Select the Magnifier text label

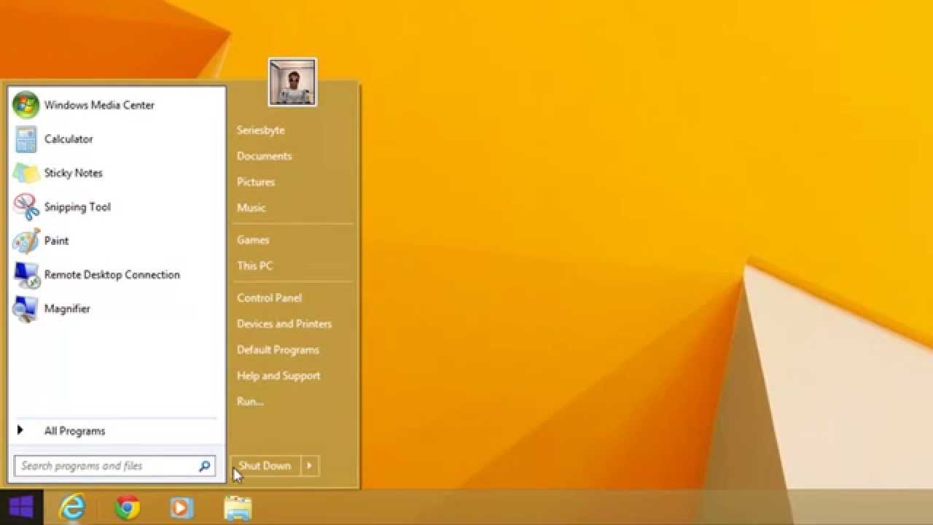tap(67, 309)
